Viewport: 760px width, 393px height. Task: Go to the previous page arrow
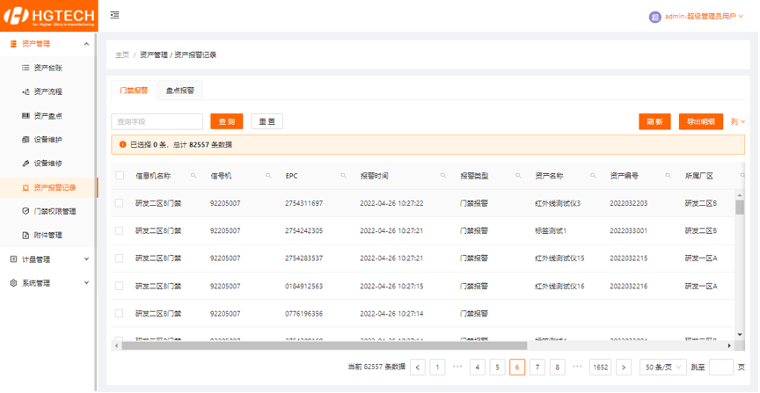pos(417,368)
